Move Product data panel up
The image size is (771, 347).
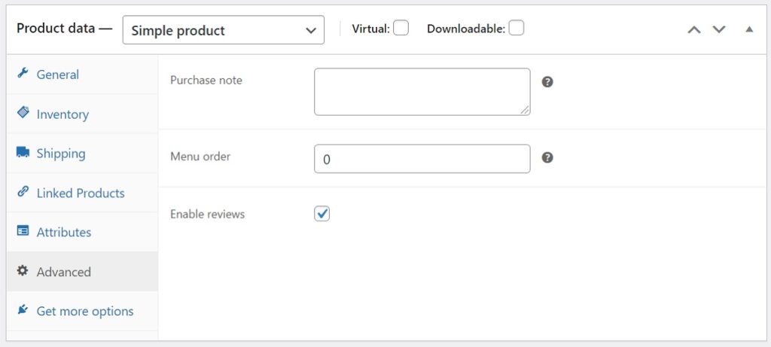pos(693,29)
